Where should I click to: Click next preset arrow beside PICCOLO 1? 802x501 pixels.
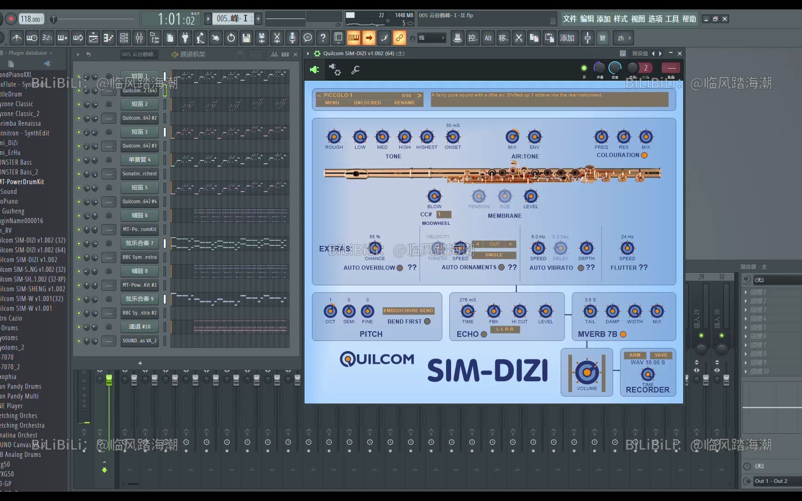(x=419, y=96)
